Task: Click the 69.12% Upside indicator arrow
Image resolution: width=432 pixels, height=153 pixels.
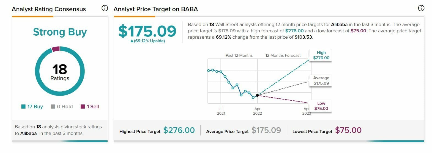Action: pos(132,41)
